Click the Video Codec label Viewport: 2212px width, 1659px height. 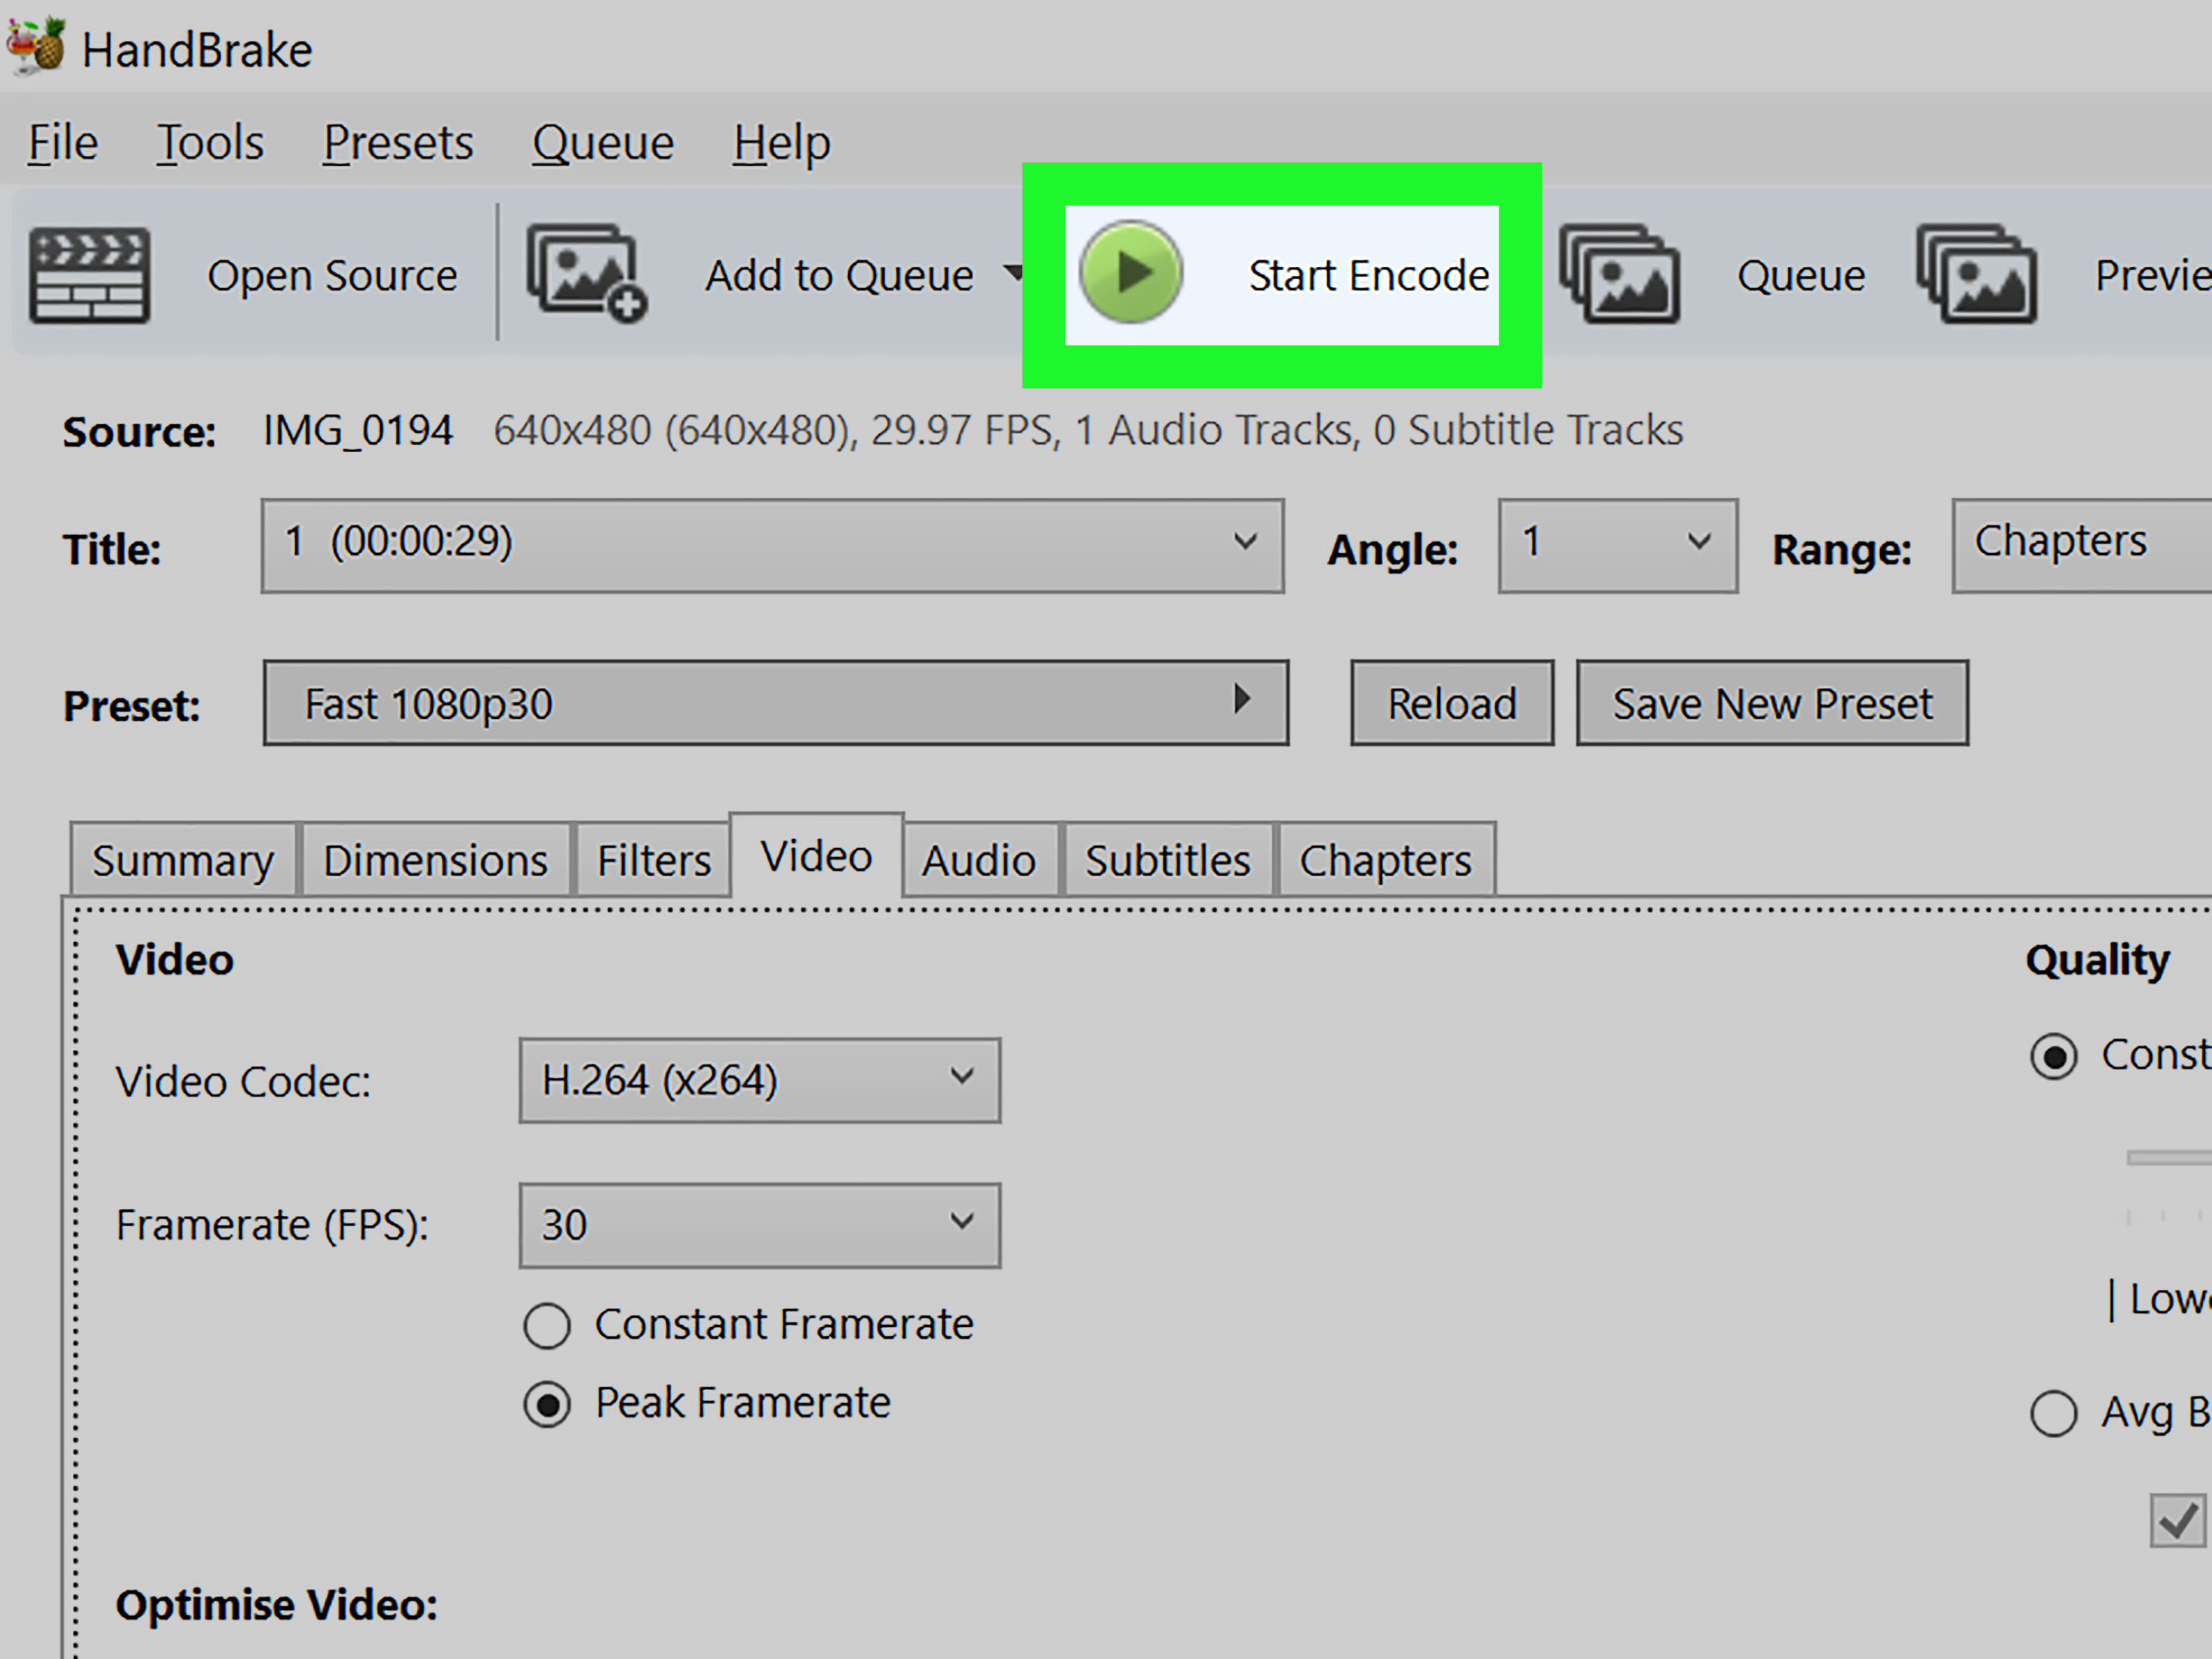point(243,1081)
